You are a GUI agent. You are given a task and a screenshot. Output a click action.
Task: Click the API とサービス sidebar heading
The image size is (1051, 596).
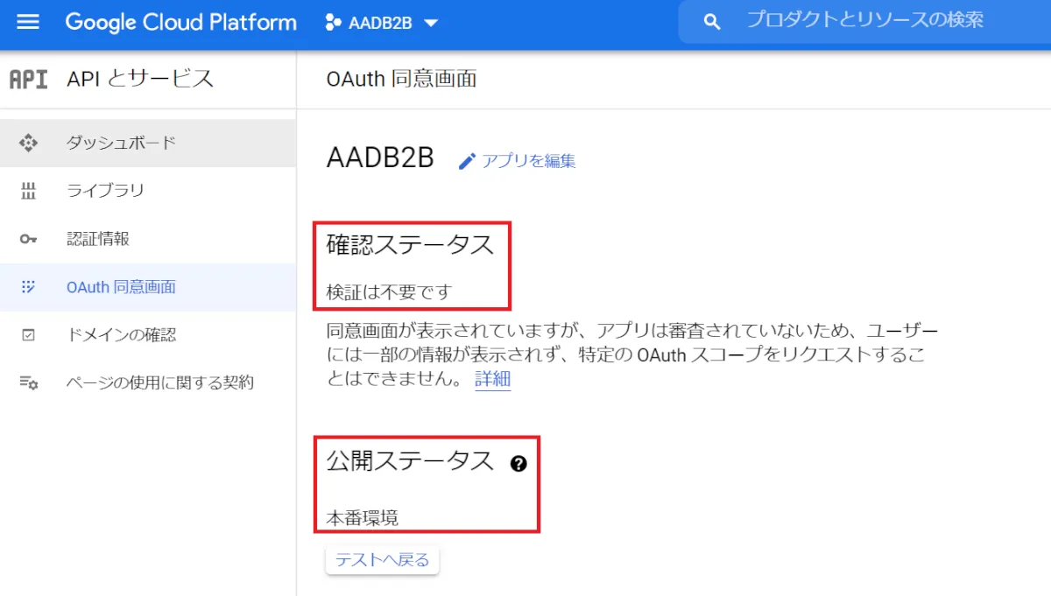pyautogui.click(x=140, y=79)
